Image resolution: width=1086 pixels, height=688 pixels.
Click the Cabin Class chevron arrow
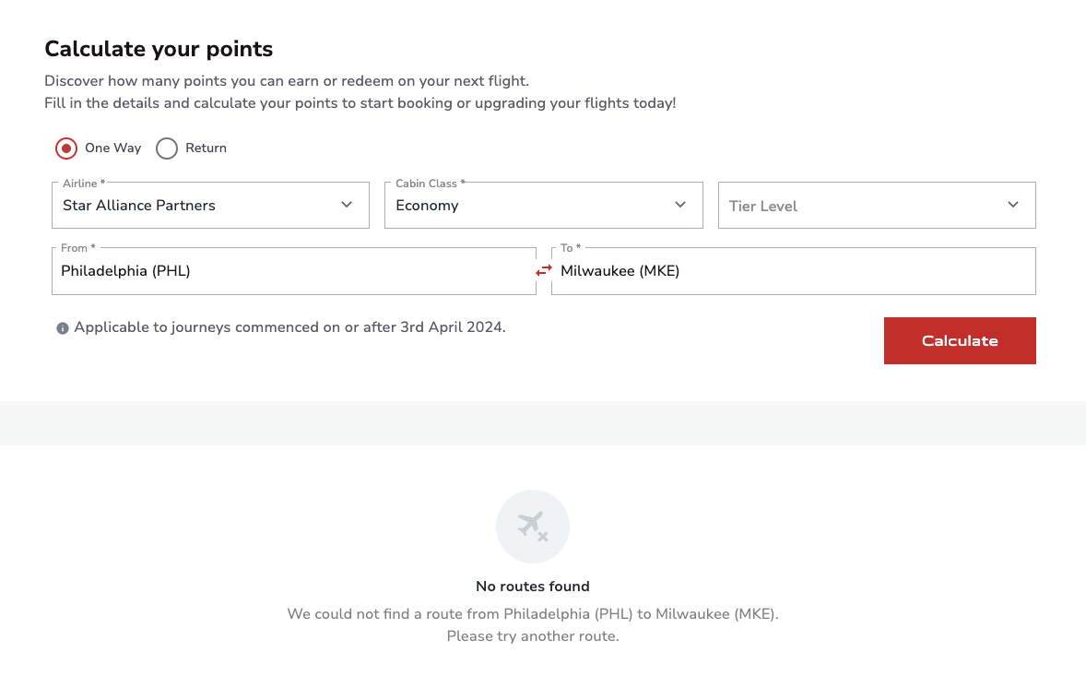click(x=680, y=205)
